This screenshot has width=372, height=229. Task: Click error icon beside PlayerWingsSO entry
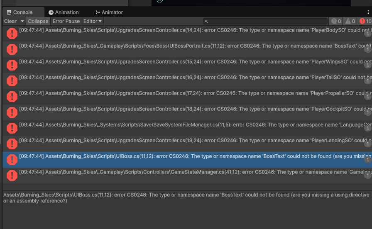pyautogui.click(x=12, y=65)
